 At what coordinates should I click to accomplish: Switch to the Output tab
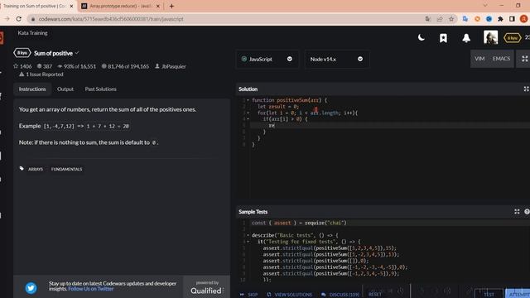pos(65,89)
